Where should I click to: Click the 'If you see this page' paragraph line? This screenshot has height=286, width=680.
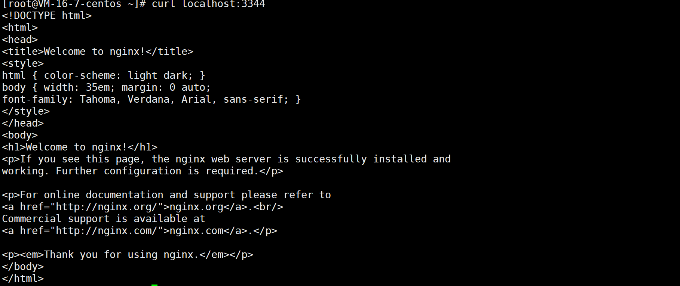point(226,159)
